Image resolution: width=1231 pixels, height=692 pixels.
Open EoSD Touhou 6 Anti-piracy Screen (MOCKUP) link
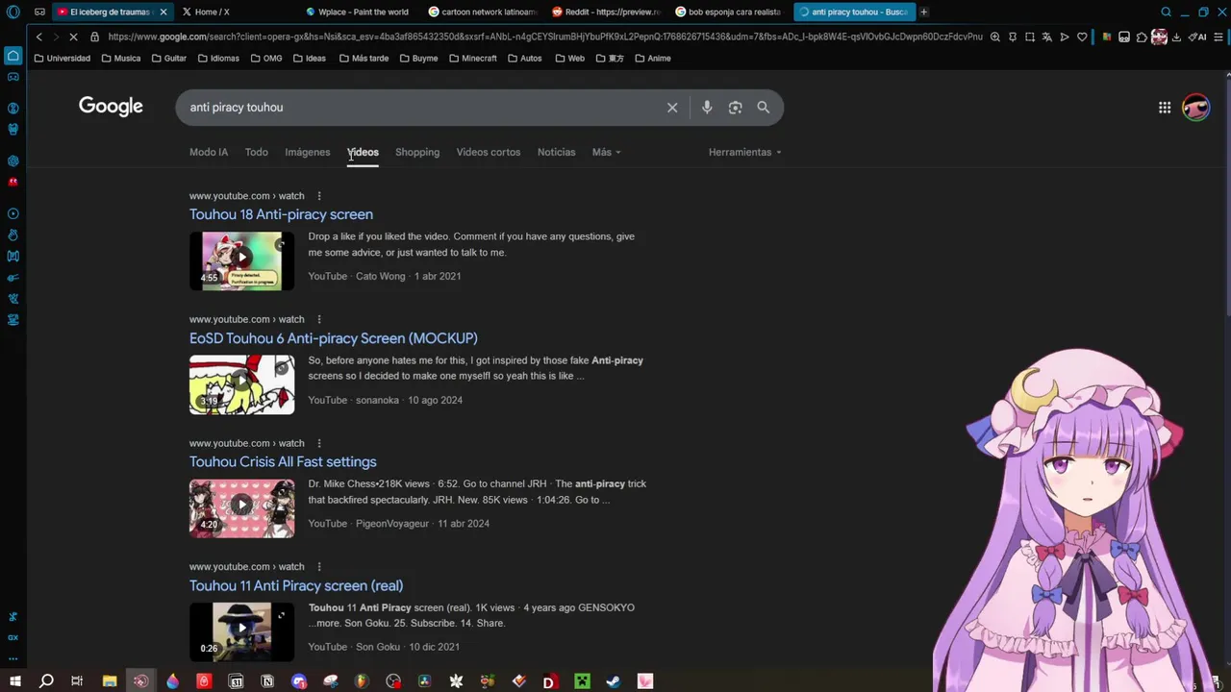tap(333, 338)
